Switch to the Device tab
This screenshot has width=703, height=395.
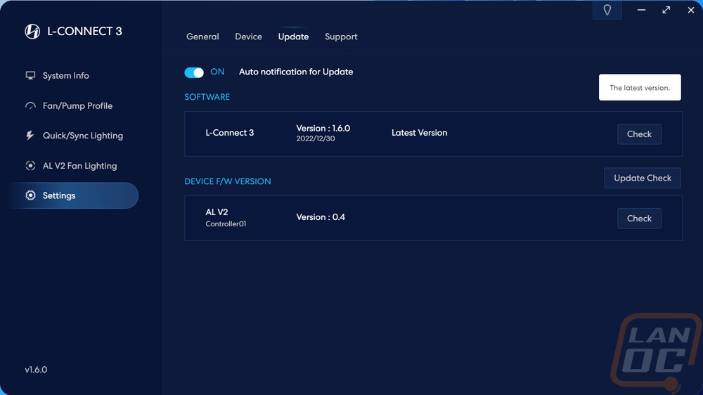[x=248, y=37]
